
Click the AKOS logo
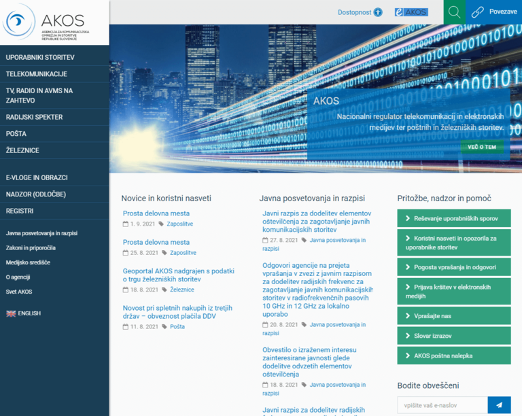tap(46, 22)
